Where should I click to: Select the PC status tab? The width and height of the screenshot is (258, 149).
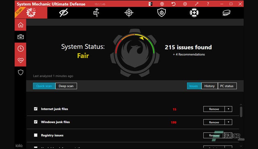point(227,86)
